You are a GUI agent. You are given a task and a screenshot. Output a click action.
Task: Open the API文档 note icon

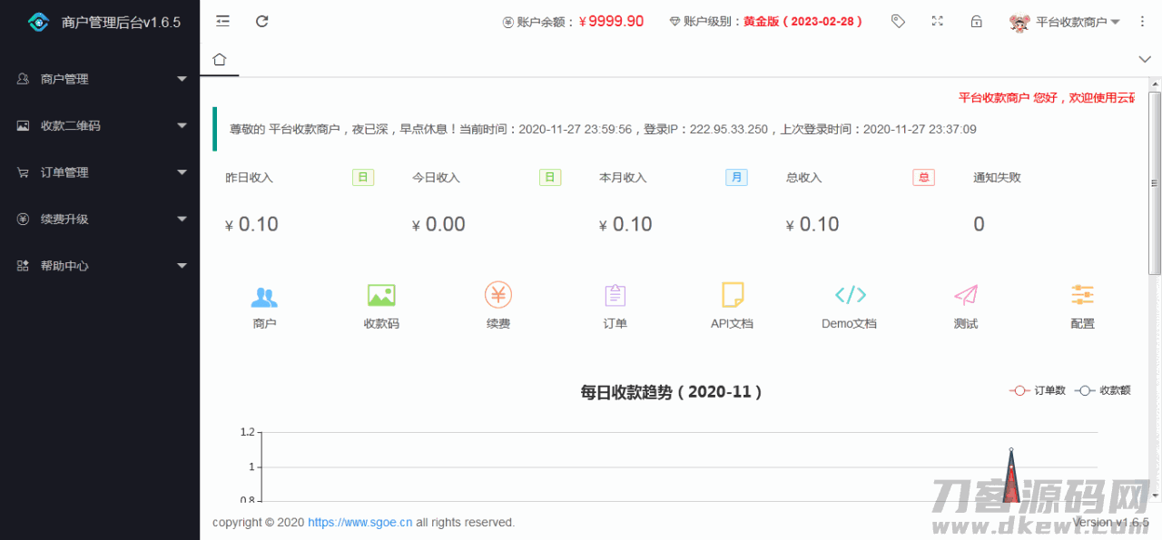[732, 296]
